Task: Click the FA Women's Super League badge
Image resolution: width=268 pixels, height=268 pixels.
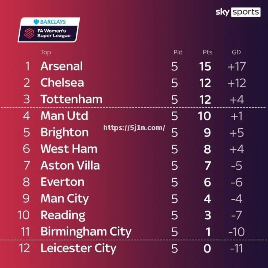Action: (x=49, y=30)
